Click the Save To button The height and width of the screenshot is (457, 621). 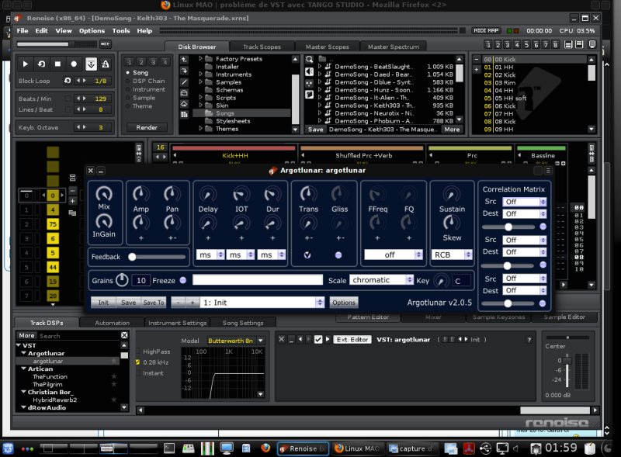click(154, 303)
